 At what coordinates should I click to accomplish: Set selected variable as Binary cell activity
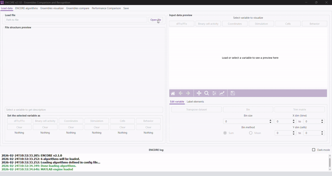coord(45,121)
